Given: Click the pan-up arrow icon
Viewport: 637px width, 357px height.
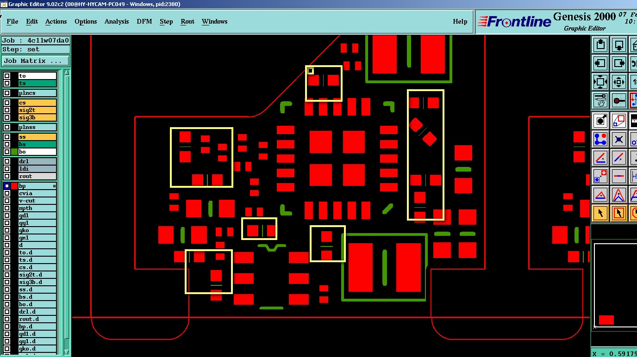Looking at the screenshot, I should (600, 45).
